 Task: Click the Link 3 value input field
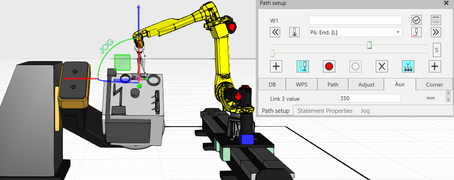tap(369, 98)
